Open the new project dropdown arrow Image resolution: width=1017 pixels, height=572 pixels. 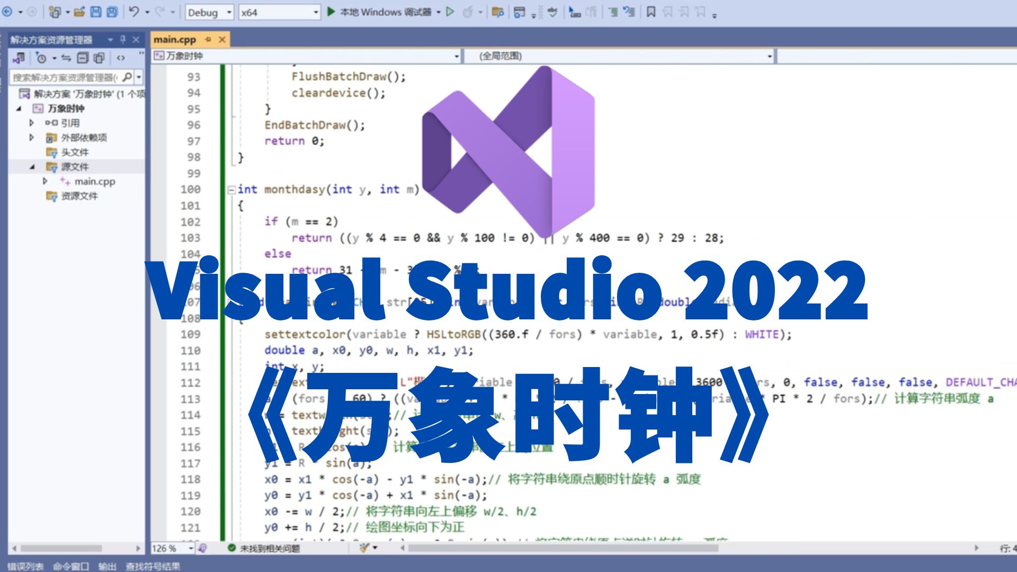[x=67, y=12]
